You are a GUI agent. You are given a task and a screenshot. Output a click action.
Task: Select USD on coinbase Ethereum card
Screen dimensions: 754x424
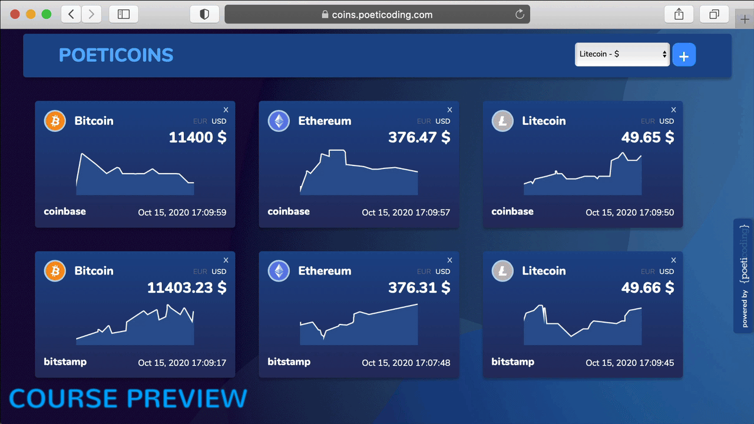443,121
